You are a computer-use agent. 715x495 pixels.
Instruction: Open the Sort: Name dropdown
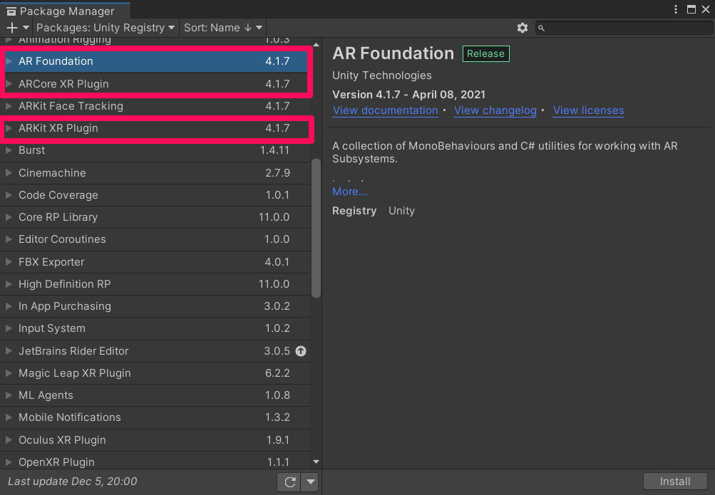(x=223, y=28)
